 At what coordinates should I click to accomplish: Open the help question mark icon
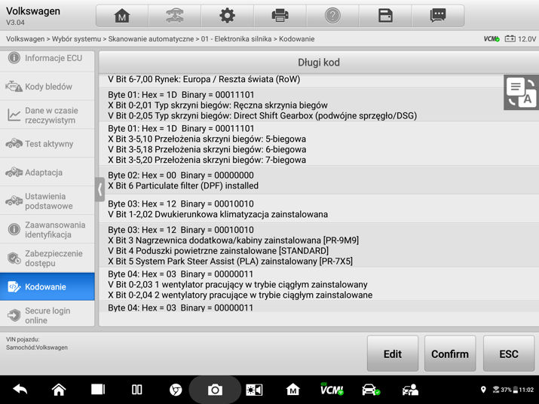332,16
